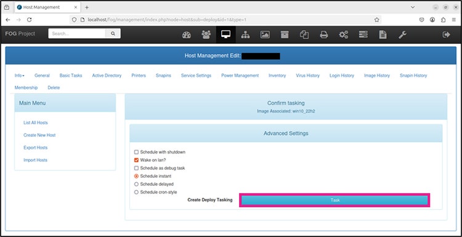This screenshot has height=237, width=462.
Task: Open the Groups hierarchy icon
Action: (245, 34)
